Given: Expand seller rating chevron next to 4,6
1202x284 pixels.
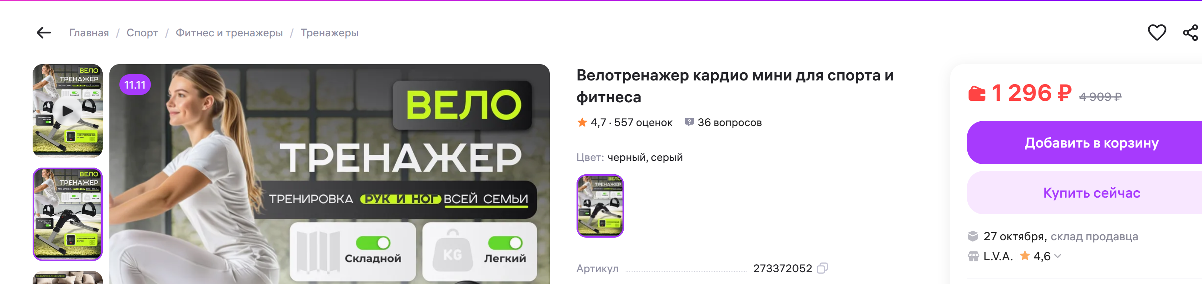Looking at the screenshot, I should coord(1058,256).
